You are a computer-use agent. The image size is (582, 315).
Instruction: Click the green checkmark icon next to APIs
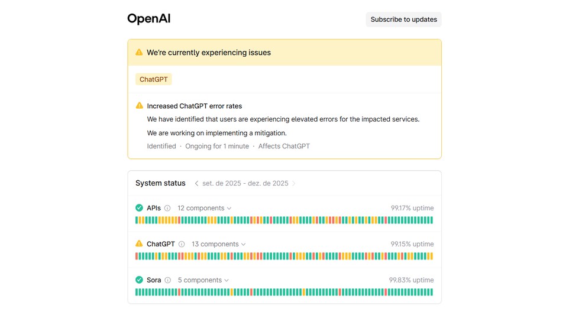click(x=139, y=208)
